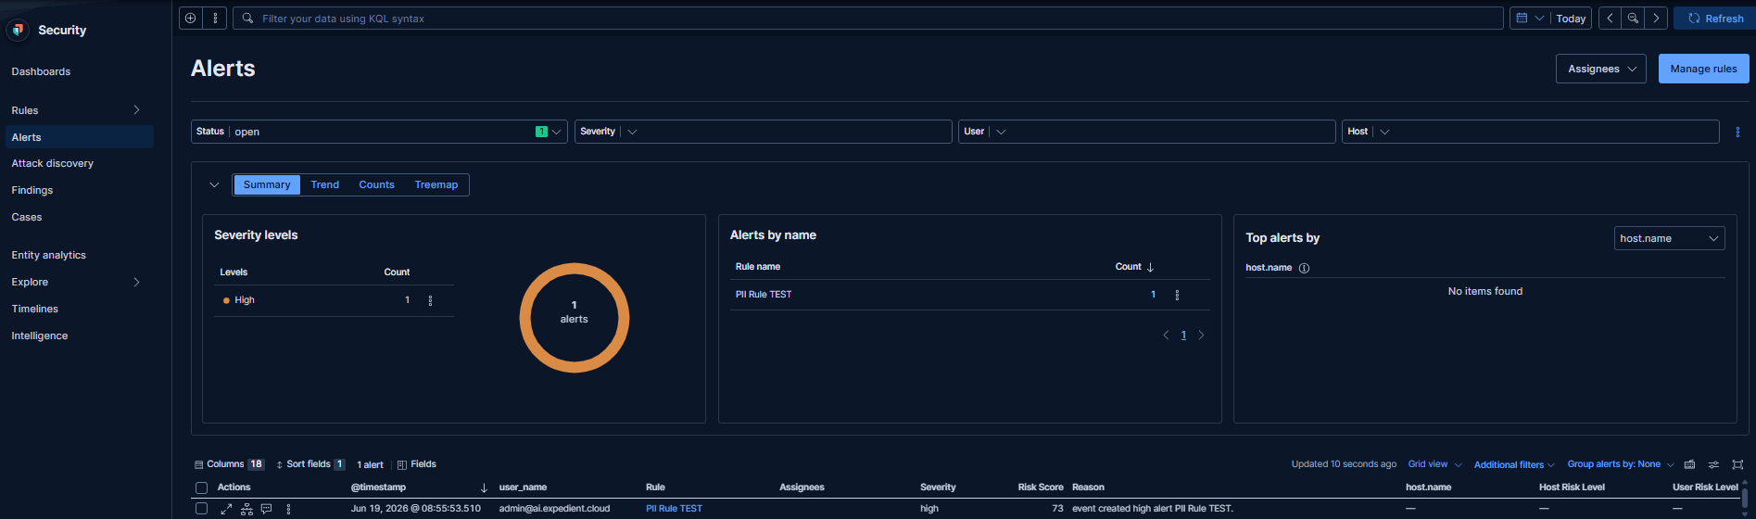
Task: Switch to the Trend tab
Action: (x=325, y=184)
